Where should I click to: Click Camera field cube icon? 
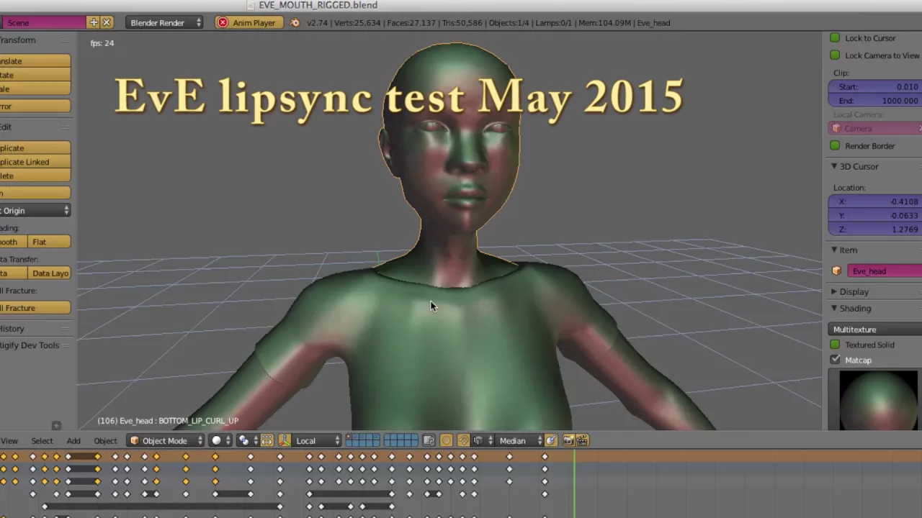pos(837,128)
